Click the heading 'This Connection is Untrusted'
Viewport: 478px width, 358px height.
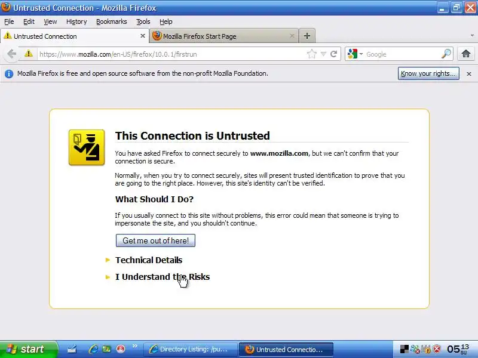point(192,136)
